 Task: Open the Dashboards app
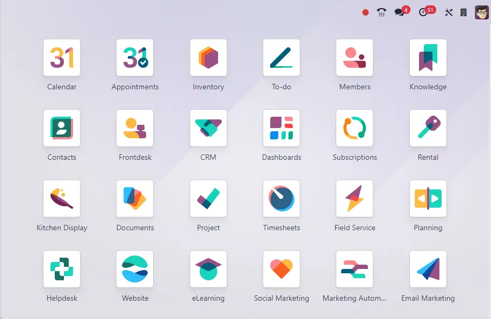pos(281,128)
